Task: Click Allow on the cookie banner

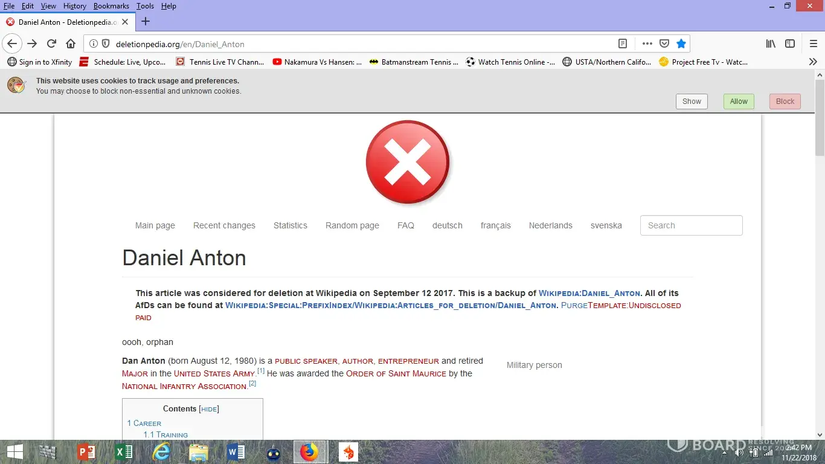Action: (x=739, y=101)
